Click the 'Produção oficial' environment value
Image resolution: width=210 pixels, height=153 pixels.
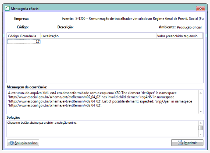189,27
